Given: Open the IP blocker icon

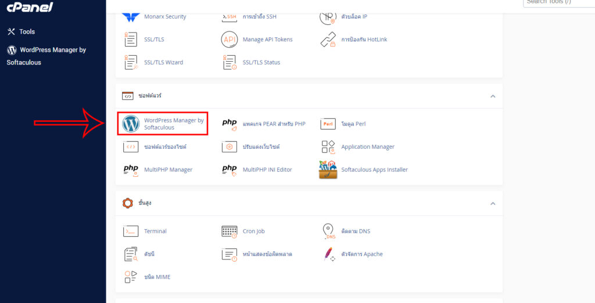Looking at the screenshot, I should 328,17.
